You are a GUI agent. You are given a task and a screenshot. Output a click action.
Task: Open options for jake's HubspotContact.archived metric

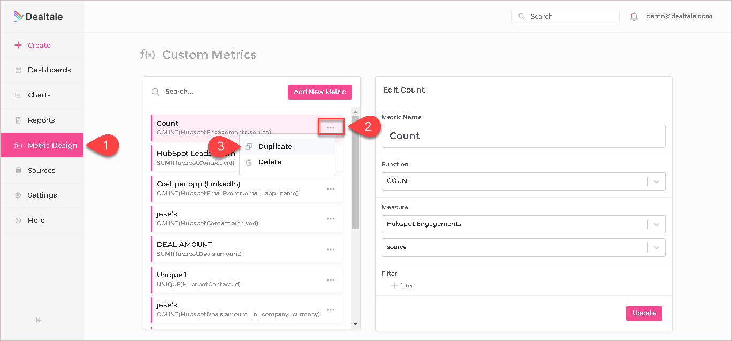click(x=331, y=218)
